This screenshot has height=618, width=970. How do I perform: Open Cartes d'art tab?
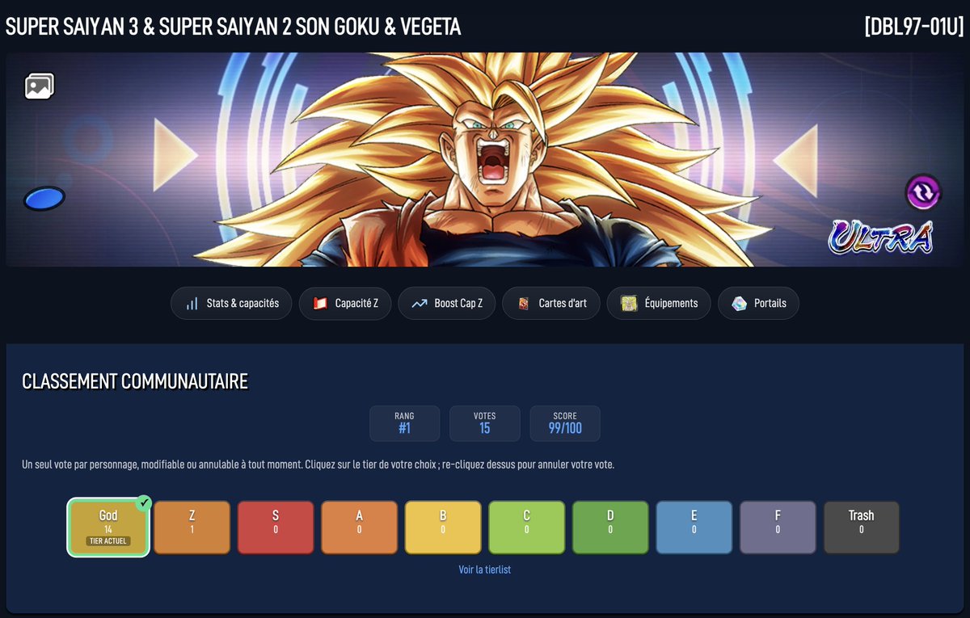coord(551,304)
